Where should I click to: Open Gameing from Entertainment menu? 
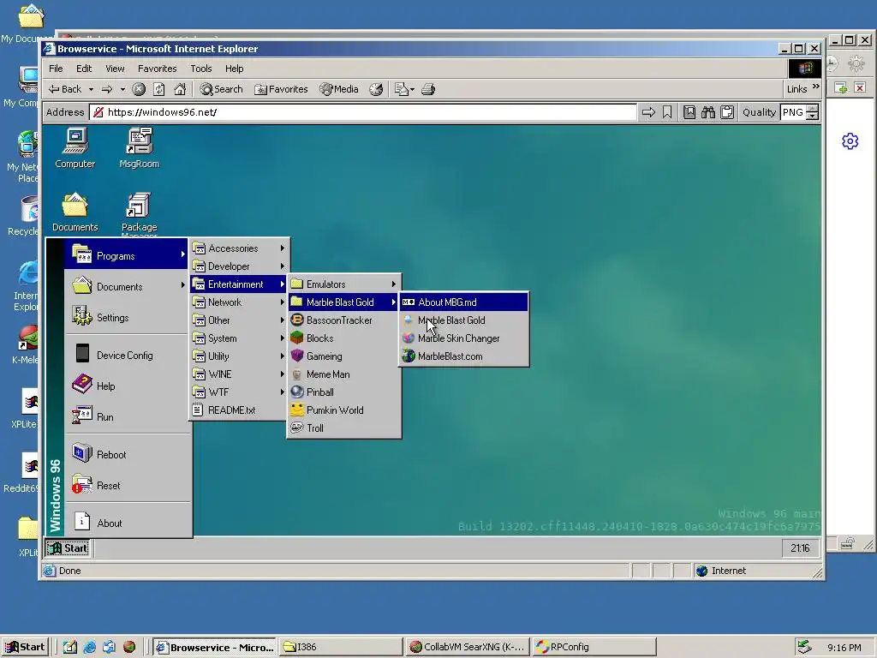(x=344, y=356)
